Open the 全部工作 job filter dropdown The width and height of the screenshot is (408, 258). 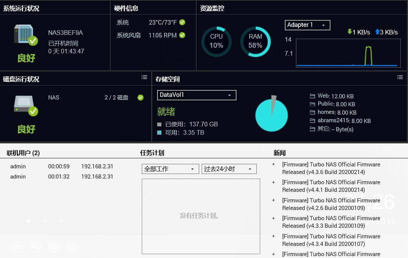pyautogui.click(x=170, y=169)
